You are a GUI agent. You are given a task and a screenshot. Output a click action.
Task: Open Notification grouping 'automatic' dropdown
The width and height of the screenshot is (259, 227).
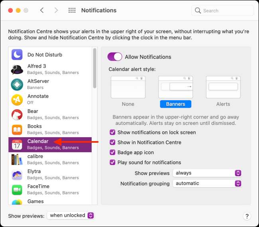click(207, 183)
